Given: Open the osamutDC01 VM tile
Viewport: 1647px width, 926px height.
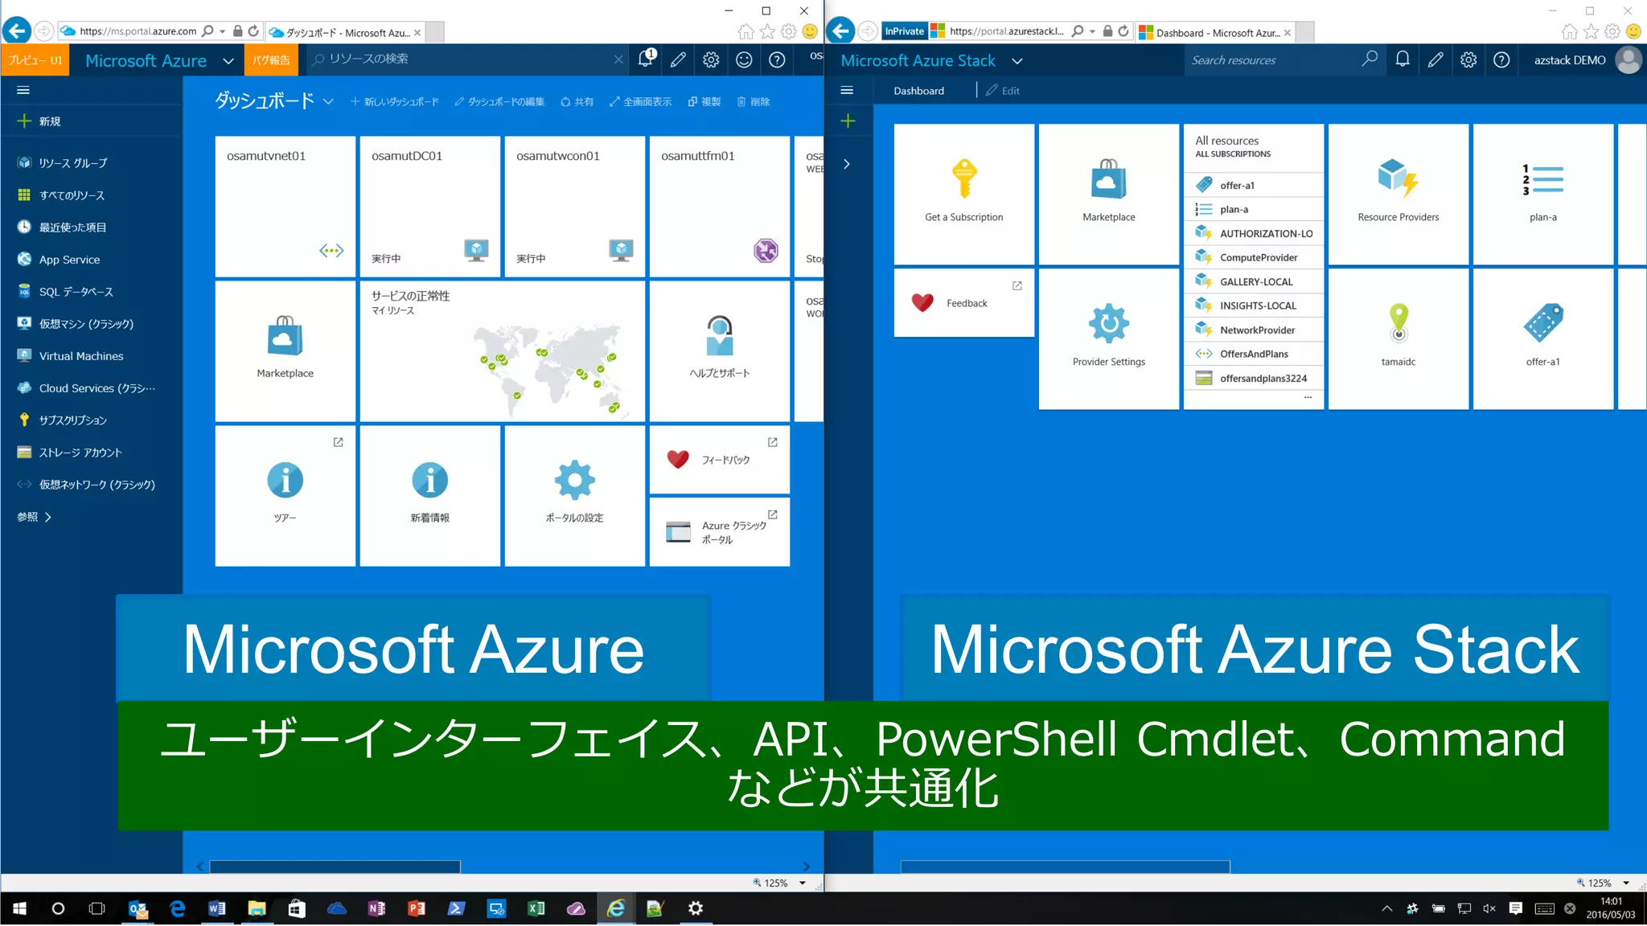Looking at the screenshot, I should click(x=430, y=206).
